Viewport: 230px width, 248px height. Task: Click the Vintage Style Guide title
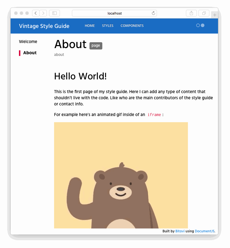[x=44, y=26]
